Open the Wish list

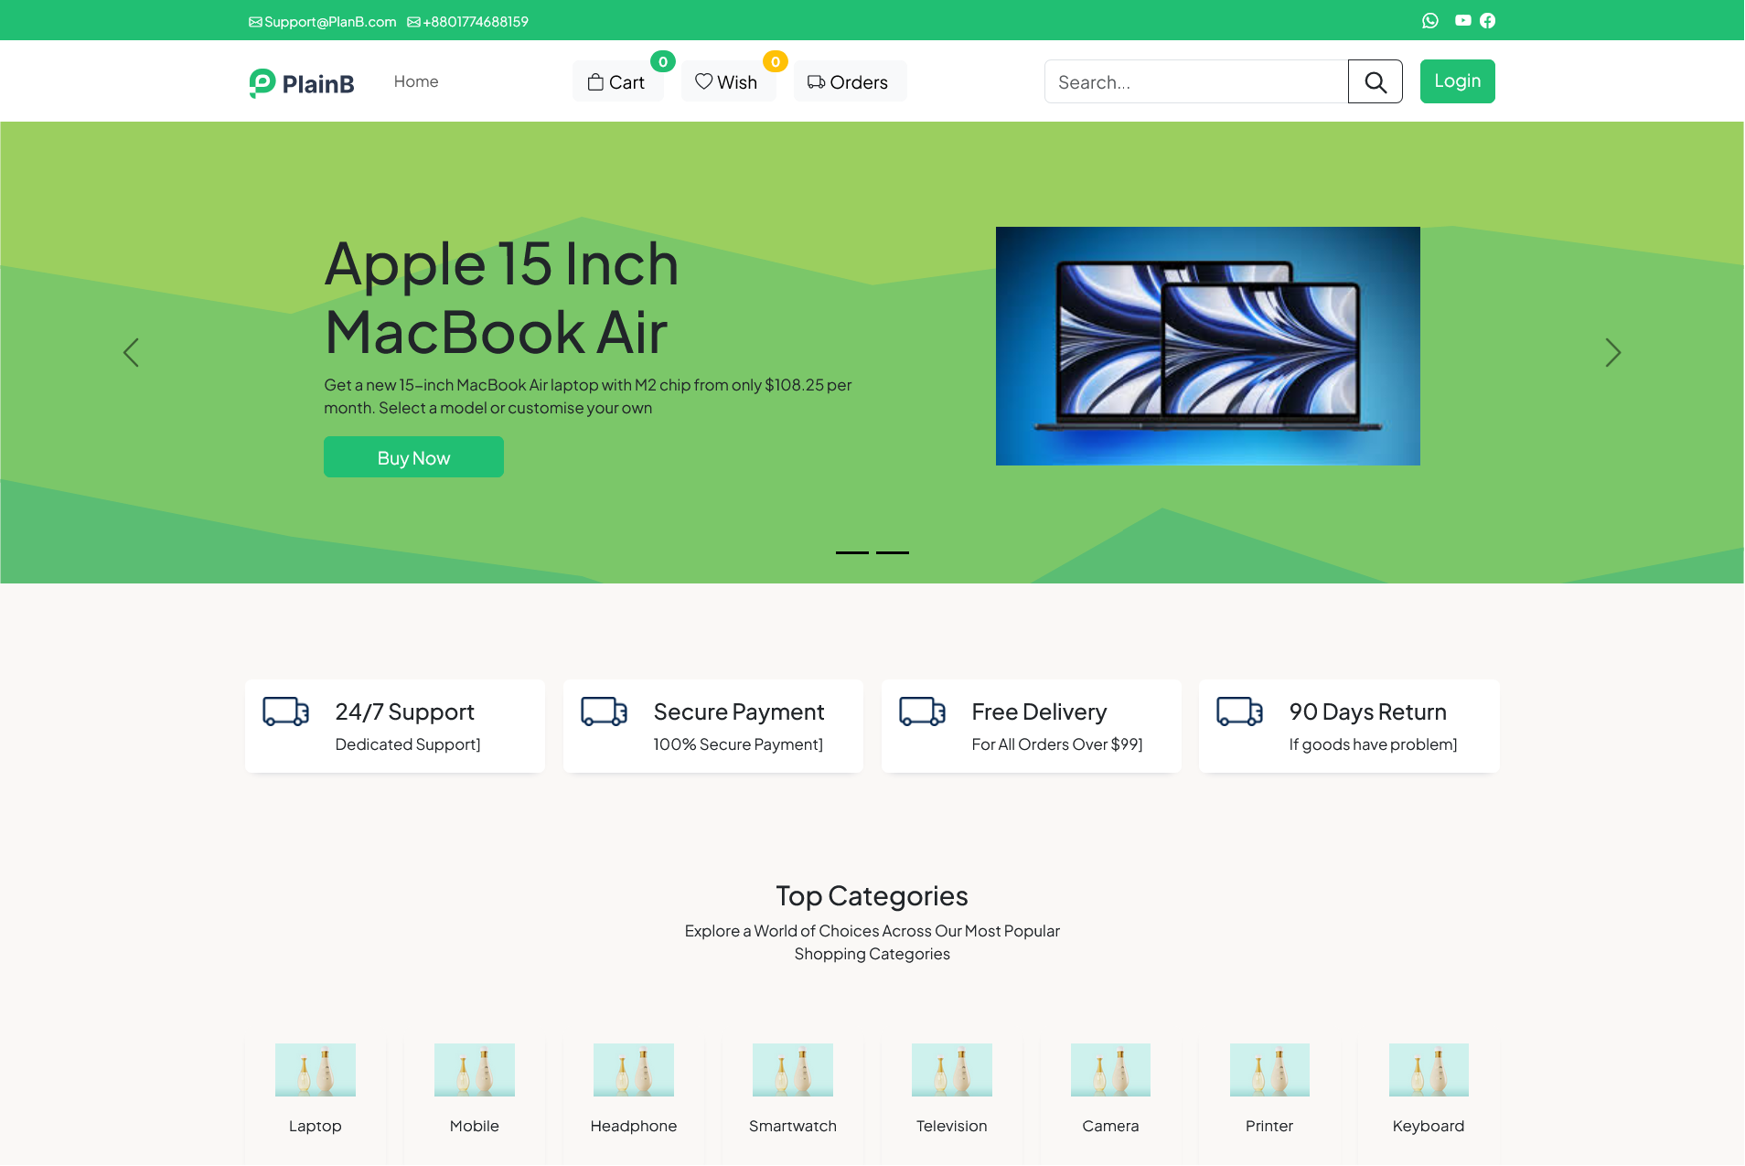pyautogui.click(x=727, y=82)
